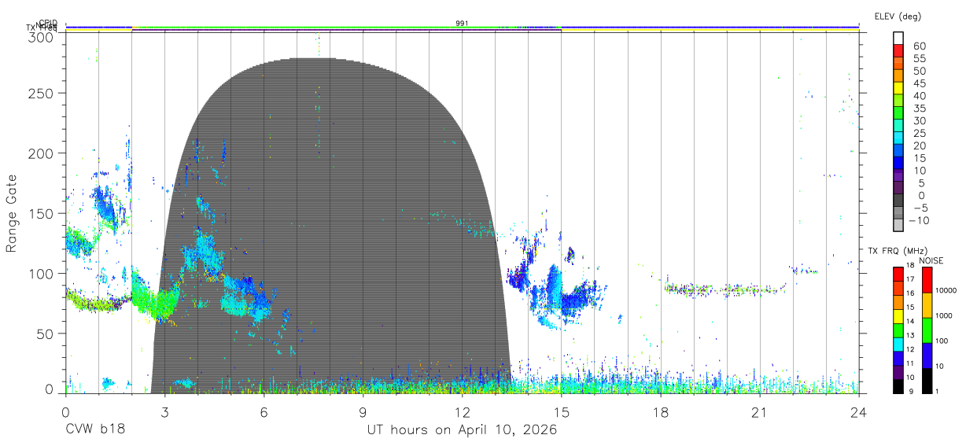Click the 200 tick label on Range Gate axis

coord(41,153)
